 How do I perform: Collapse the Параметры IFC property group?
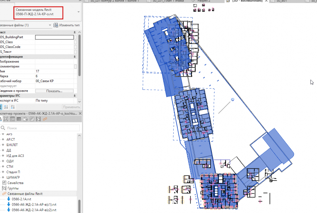coord(75,96)
